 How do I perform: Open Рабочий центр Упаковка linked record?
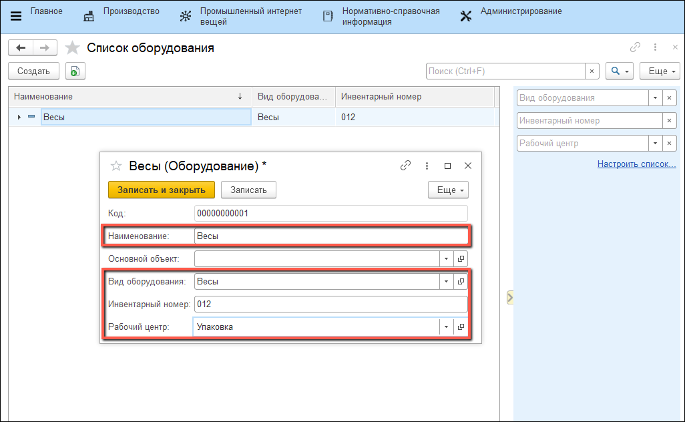(461, 327)
